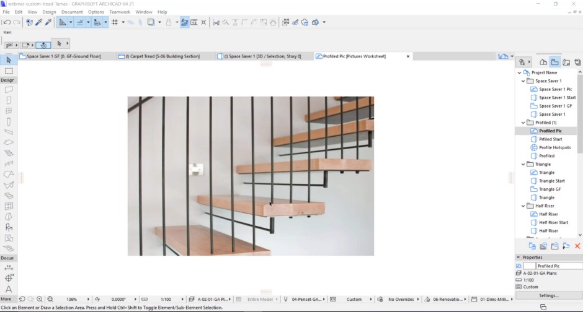Viewport: 583px width, 312px height.
Task: Pick the Slab tool
Action: point(9,142)
